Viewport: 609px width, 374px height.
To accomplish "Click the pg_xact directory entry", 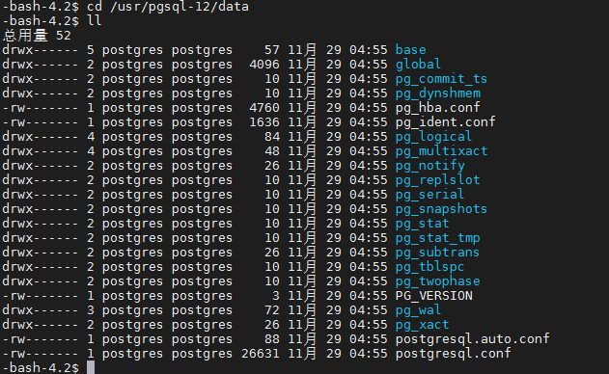I will pos(422,325).
